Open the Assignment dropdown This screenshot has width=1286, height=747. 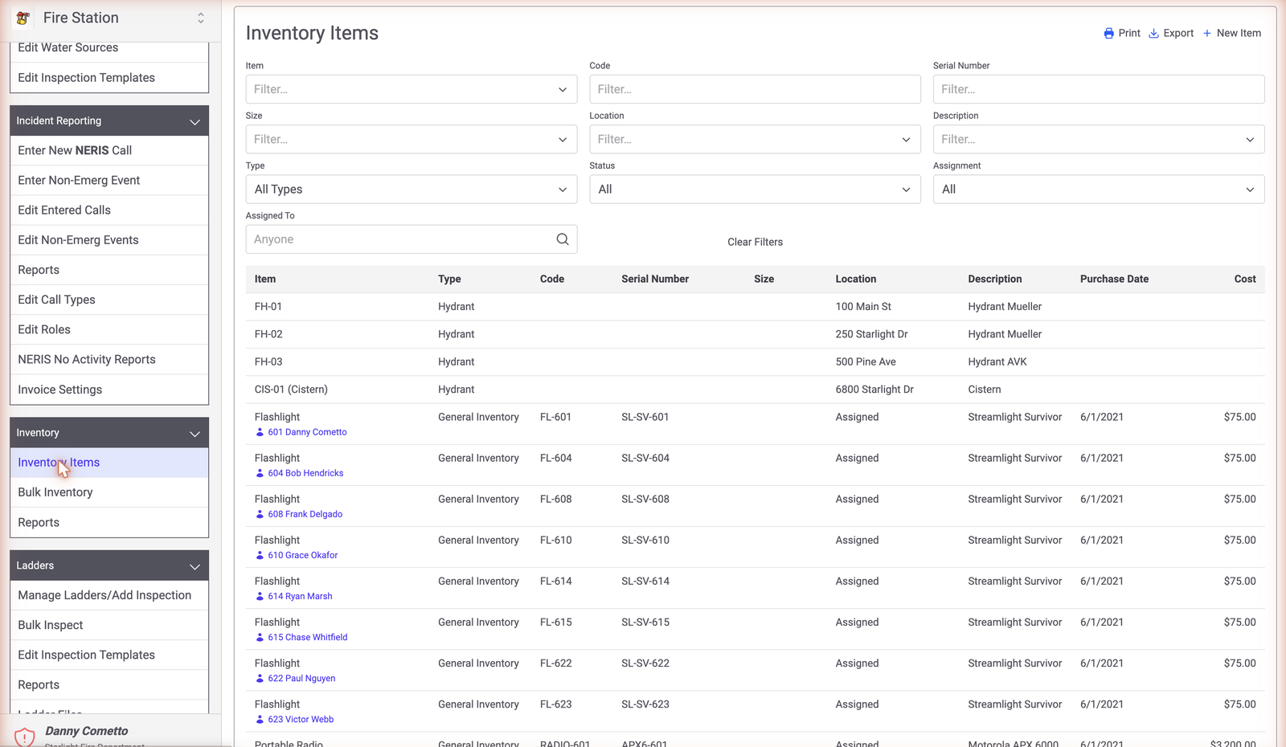coord(1099,190)
